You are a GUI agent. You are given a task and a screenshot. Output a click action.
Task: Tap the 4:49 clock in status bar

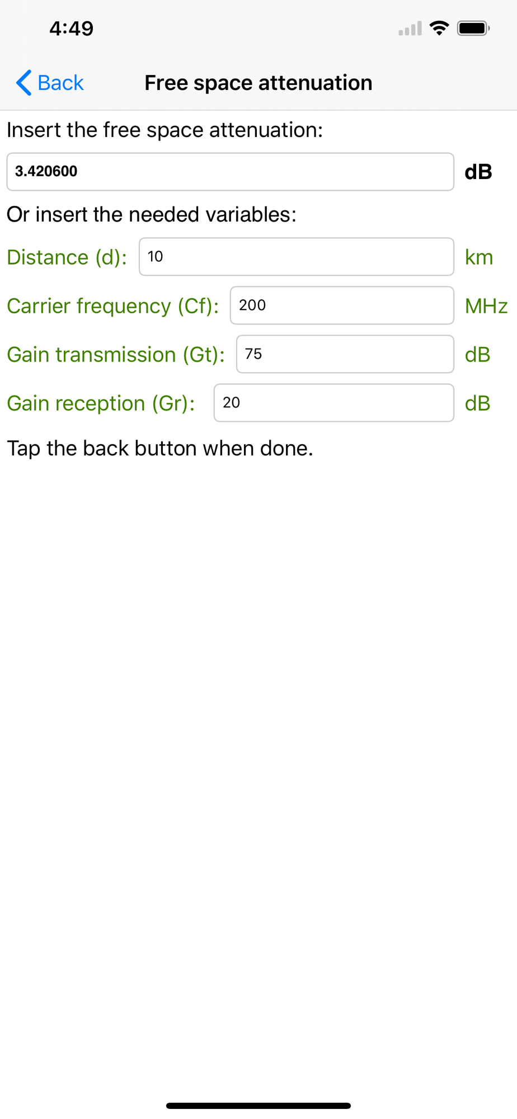72,29
